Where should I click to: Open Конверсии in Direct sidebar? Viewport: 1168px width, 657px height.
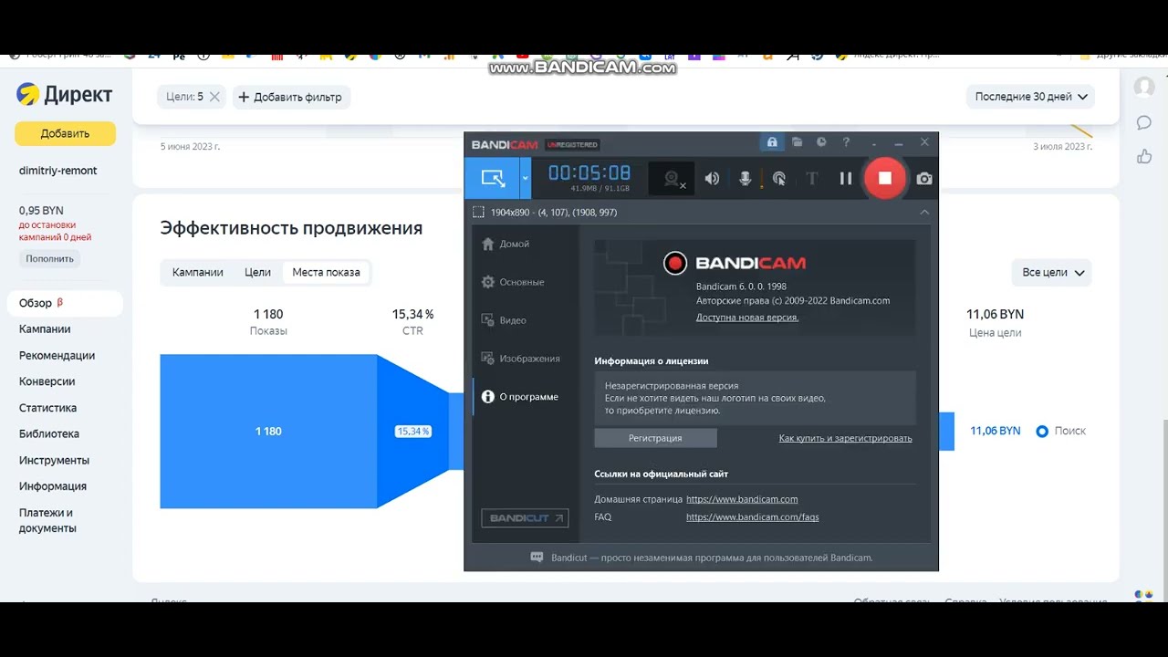pos(47,381)
